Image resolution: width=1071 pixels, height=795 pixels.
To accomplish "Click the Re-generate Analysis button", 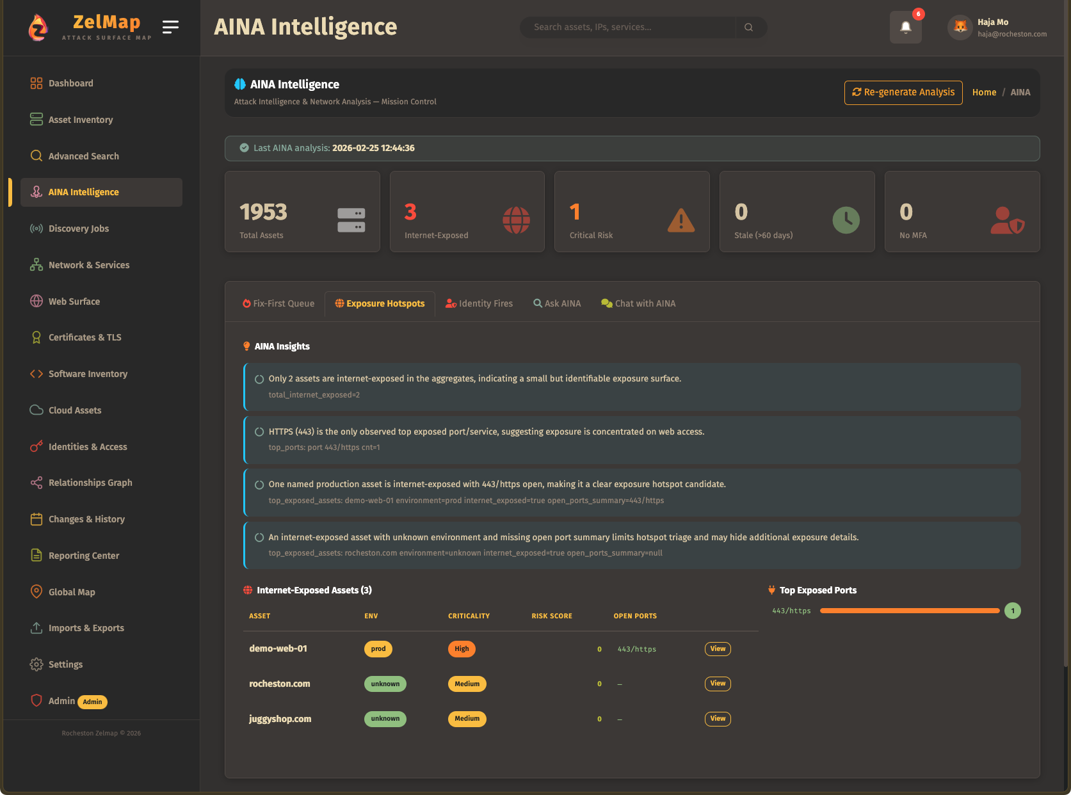I will (903, 92).
